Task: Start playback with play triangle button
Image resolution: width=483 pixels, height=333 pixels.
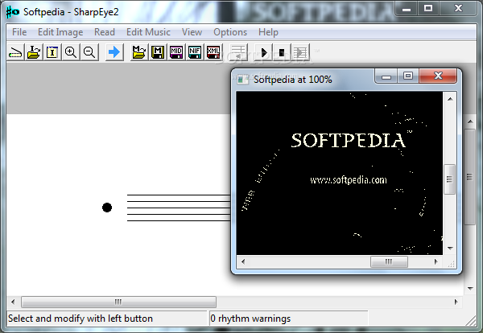Action: 264,52
